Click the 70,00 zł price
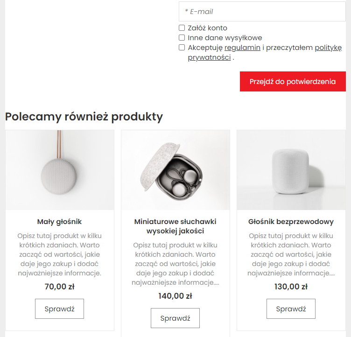Image resolution: width=351 pixels, height=337 pixels. [x=60, y=287]
